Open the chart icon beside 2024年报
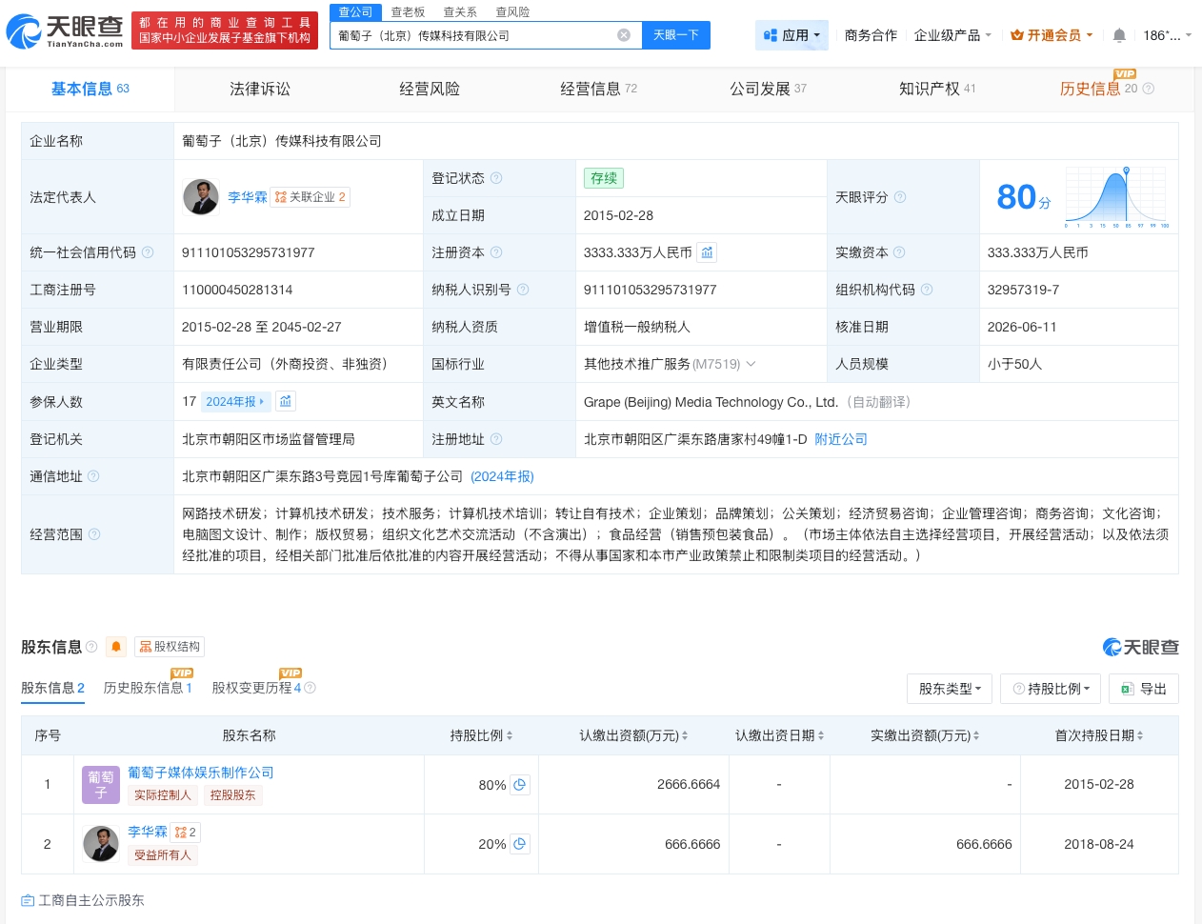The height and width of the screenshot is (924, 1202). [286, 401]
